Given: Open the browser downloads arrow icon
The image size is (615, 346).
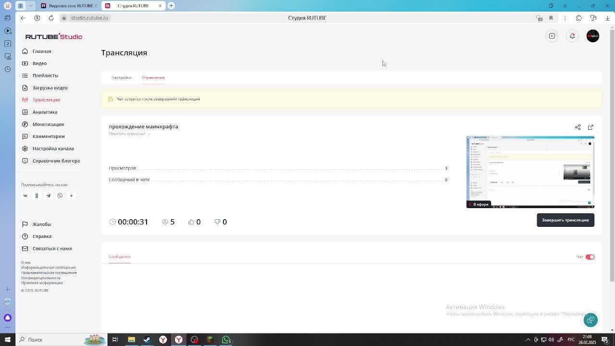Looking at the screenshot, I should (x=607, y=18).
